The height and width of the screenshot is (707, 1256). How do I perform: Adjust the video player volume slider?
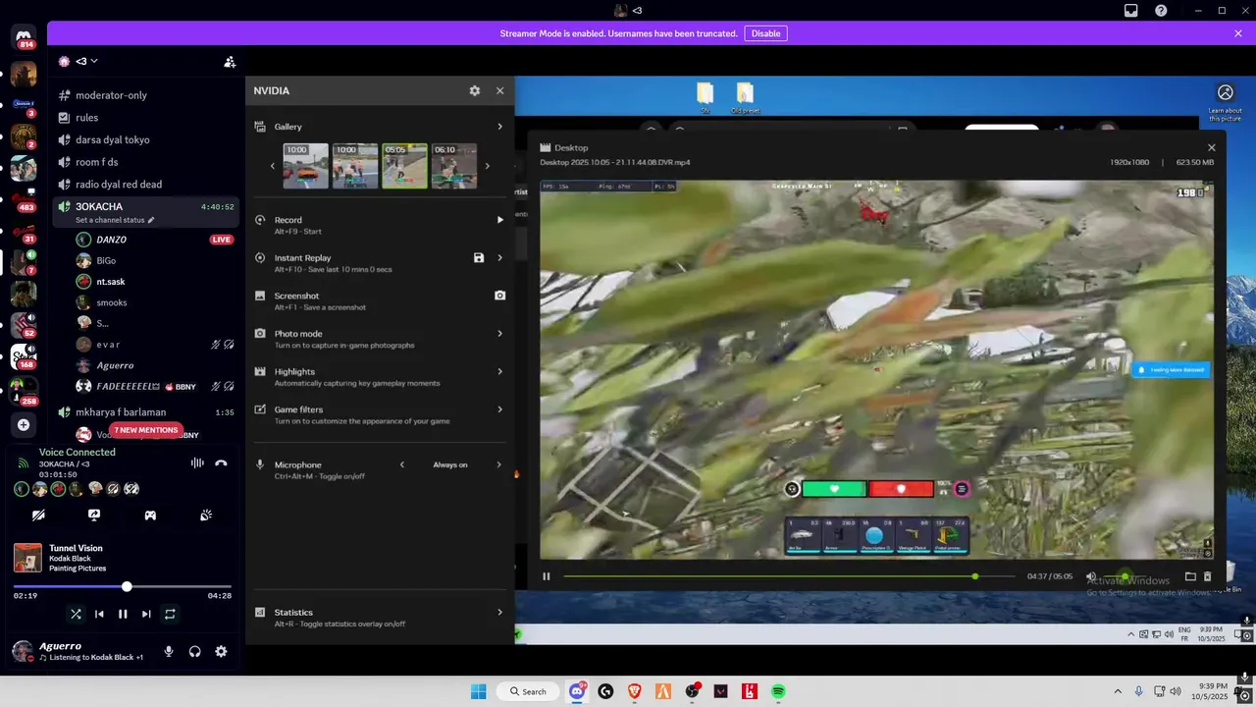point(1124,576)
